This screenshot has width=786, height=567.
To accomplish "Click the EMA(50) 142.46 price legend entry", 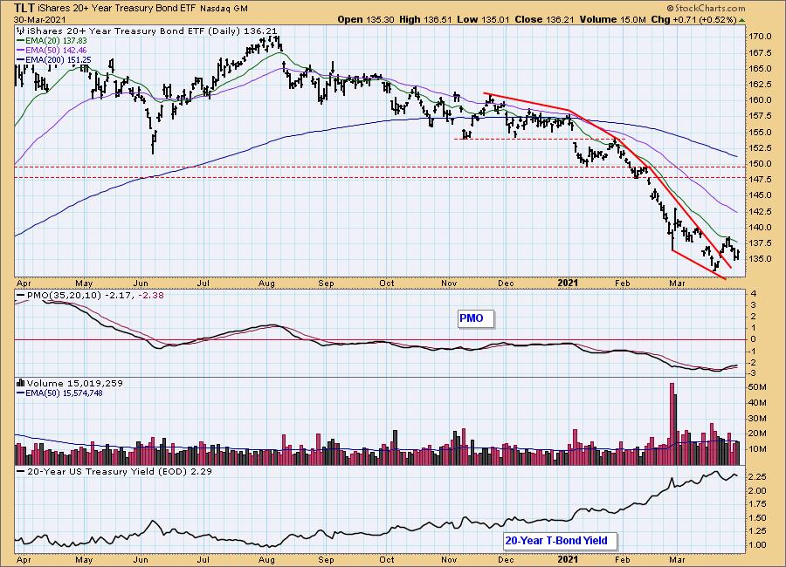I will pos(52,50).
